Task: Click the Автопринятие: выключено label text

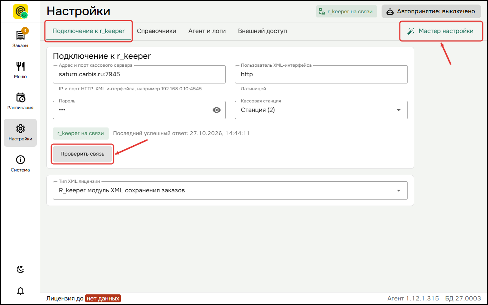Action: (x=436, y=11)
